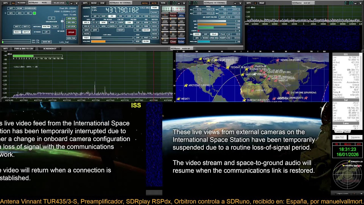Image resolution: width=364 pixels, height=205 pixels.
Task: Click MEM PAN button
Action: [71, 38]
